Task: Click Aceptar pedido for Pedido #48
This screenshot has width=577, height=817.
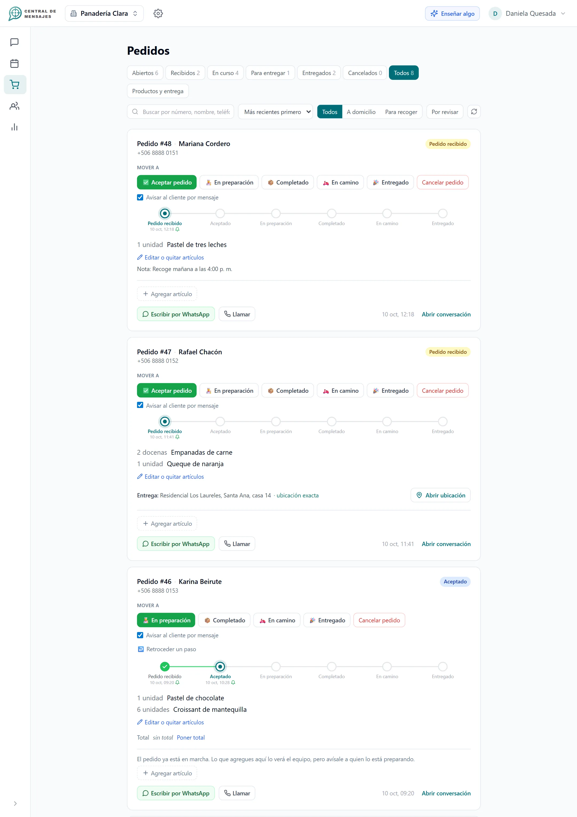Action: 167,182
